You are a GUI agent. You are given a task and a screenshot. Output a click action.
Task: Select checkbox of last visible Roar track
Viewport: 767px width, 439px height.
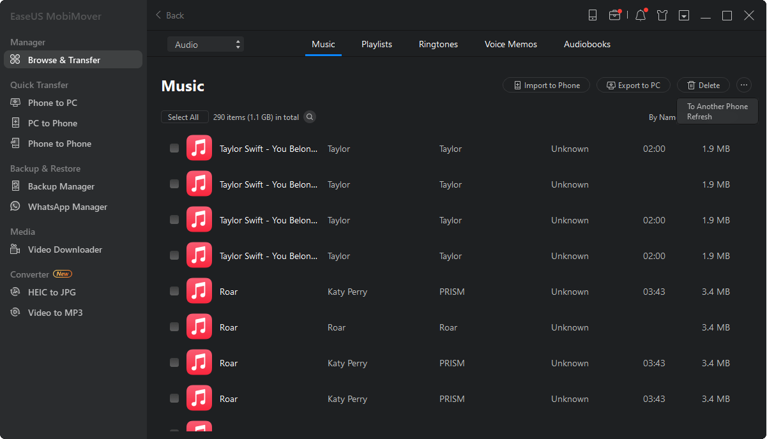174,399
